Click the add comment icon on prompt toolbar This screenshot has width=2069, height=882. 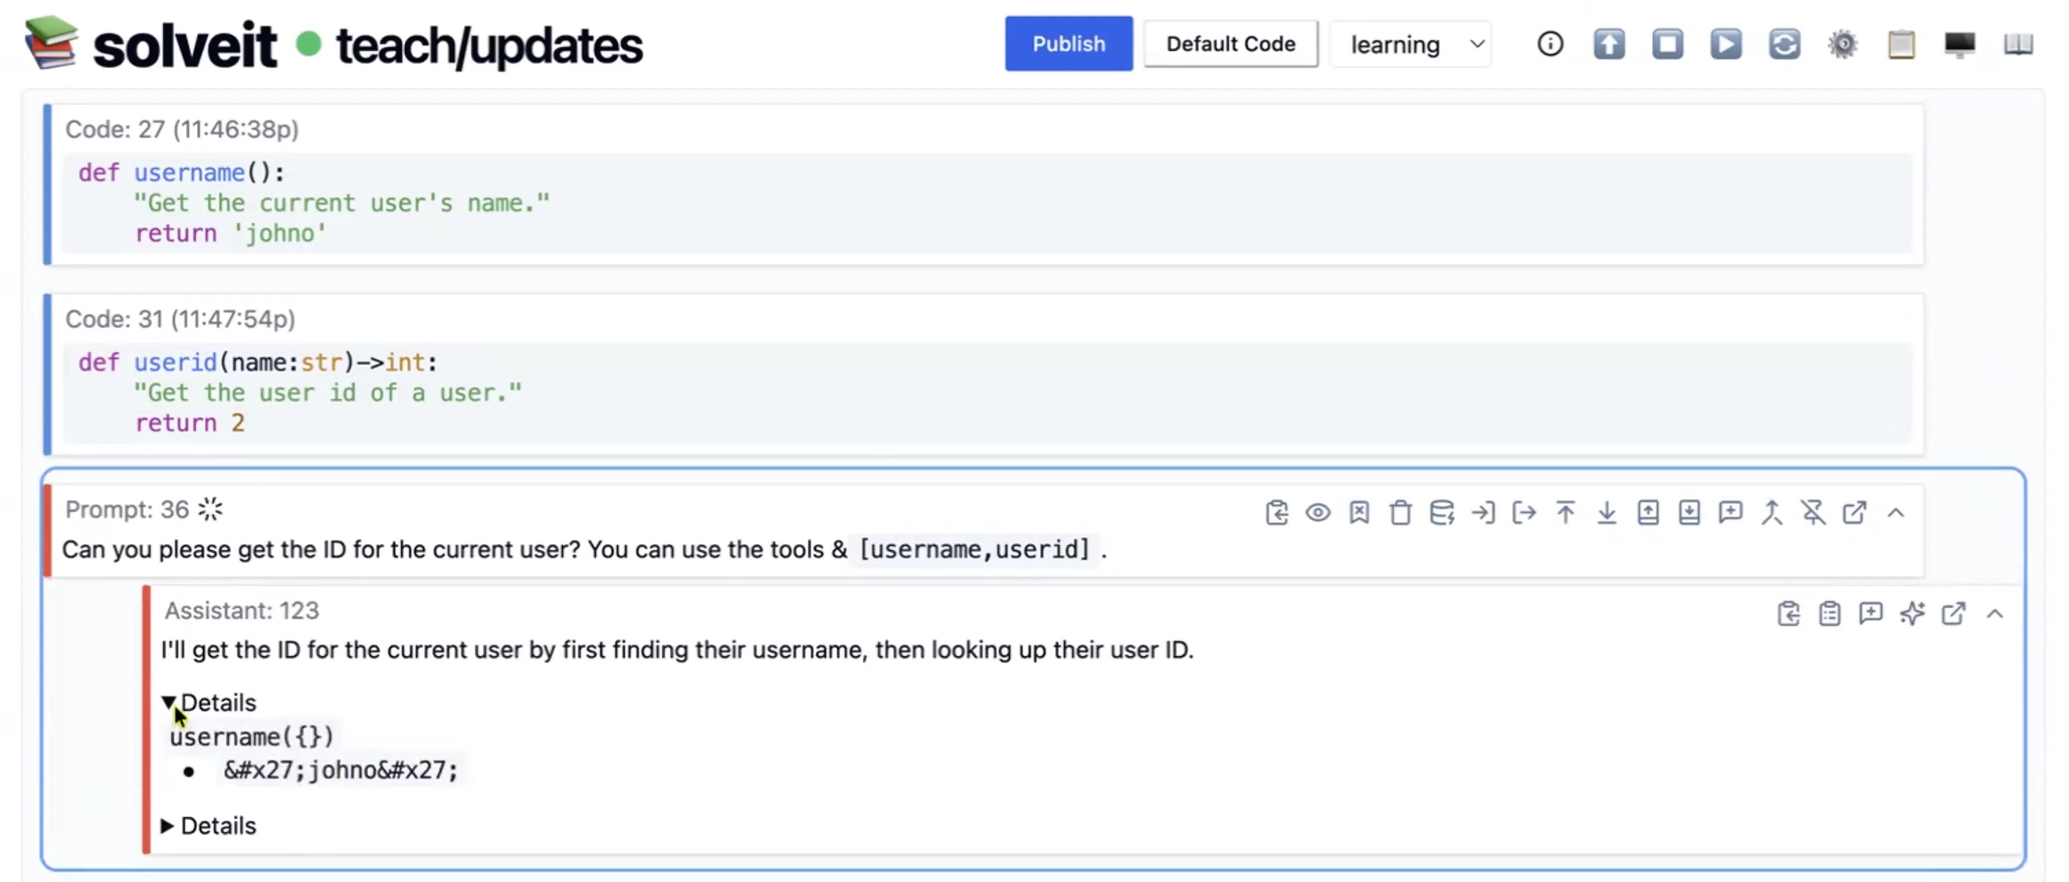tap(1730, 513)
